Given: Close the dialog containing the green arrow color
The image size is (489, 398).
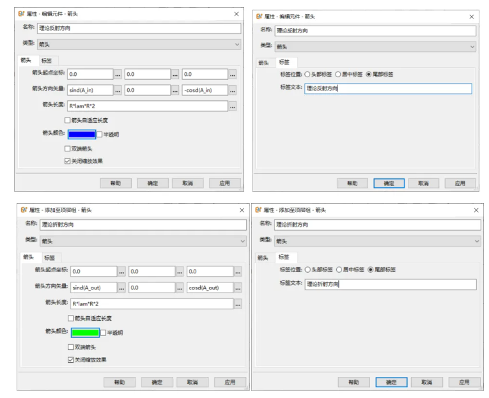Looking at the screenshot, I should pos(241,210).
